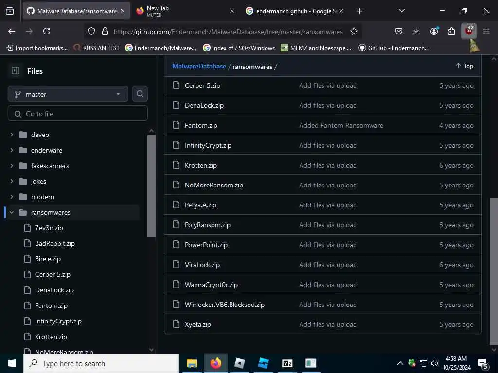Screen dimensions: 498x373
Task: Click the browser address bar URL
Action: [x=228, y=32]
